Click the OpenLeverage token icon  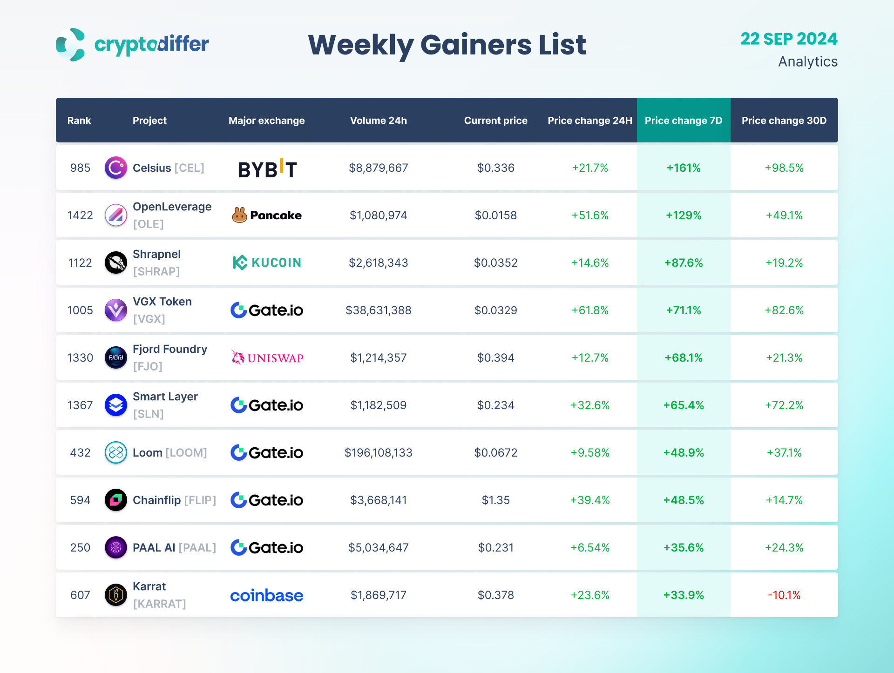point(116,215)
